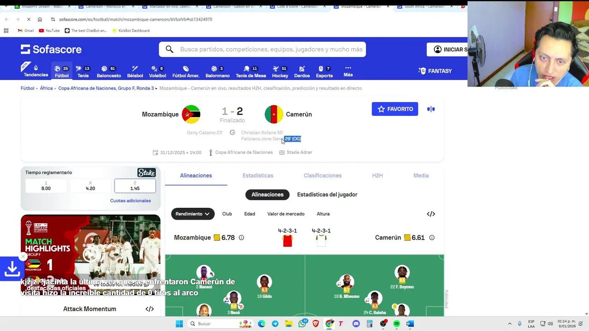This screenshot has width=589, height=331.
Task: Click the Windows Start button
Action: [x=179, y=324]
